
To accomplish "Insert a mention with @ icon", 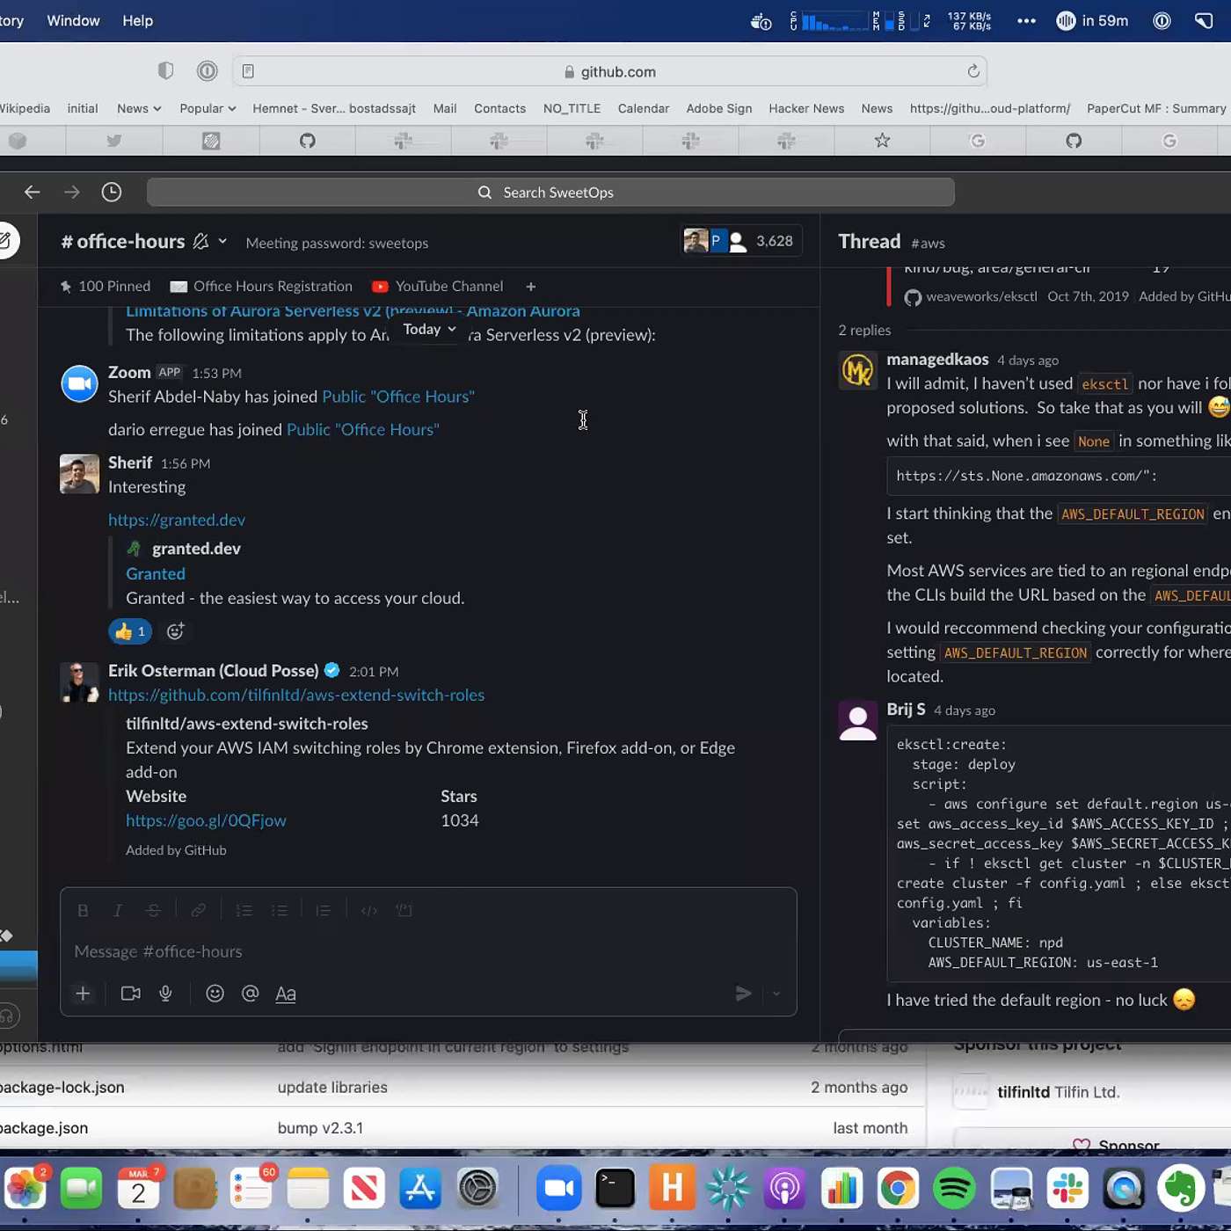I will (250, 994).
